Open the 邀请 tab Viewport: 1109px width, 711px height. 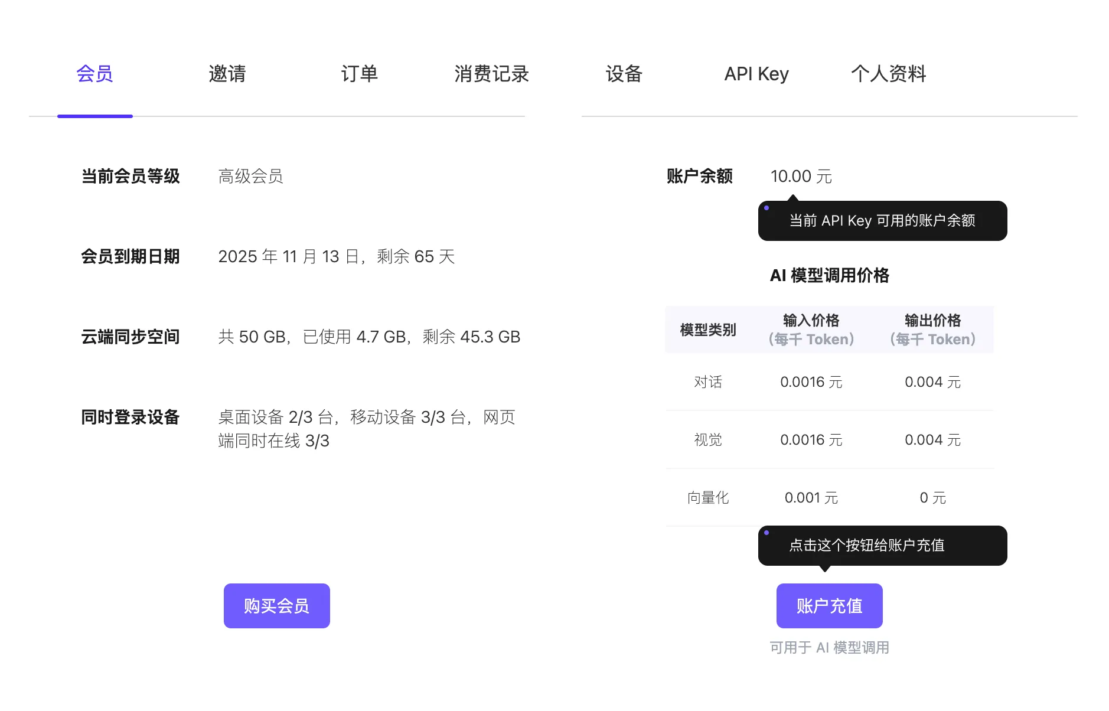click(227, 74)
